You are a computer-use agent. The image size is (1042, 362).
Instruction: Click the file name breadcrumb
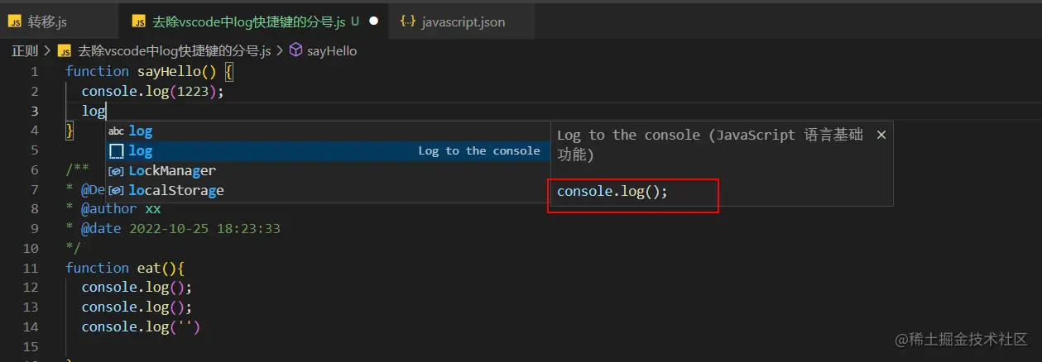tap(175, 50)
